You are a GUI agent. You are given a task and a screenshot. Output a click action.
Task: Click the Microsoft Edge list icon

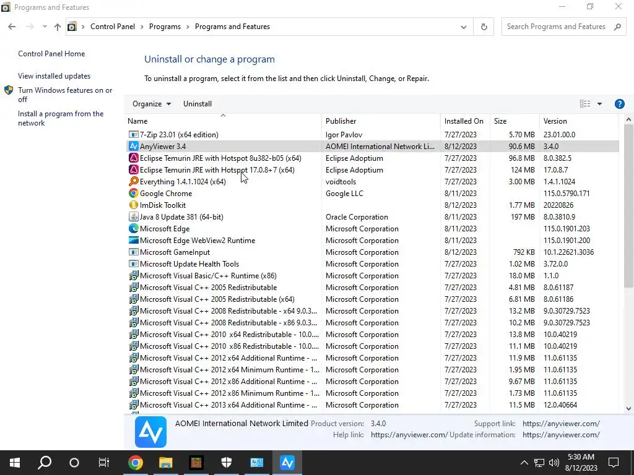pos(133,228)
